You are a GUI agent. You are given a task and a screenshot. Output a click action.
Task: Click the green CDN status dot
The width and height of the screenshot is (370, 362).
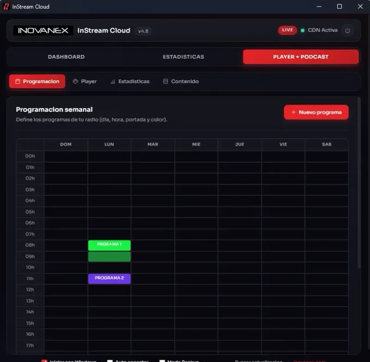[x=302, y=30]
